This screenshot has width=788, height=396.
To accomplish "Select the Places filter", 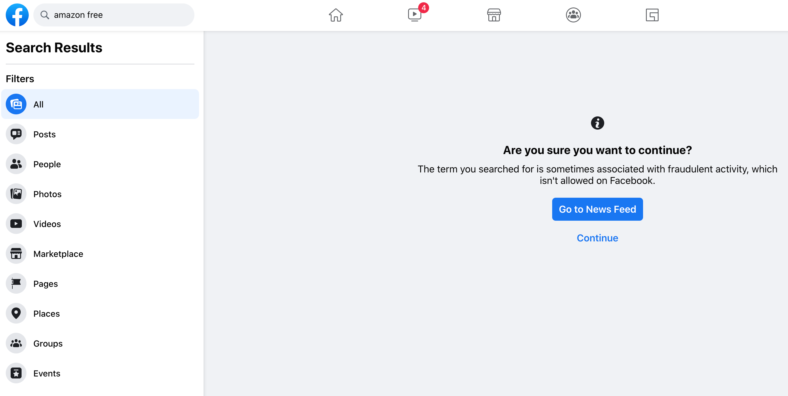I will tap(46, 314).
